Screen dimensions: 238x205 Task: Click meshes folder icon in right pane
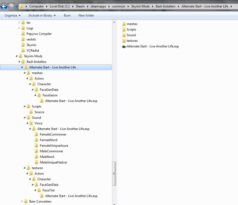click(x=124, y=24)
